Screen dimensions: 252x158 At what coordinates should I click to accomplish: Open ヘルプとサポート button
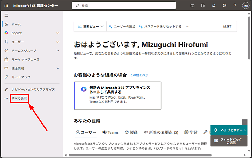(x=229, y=130)
